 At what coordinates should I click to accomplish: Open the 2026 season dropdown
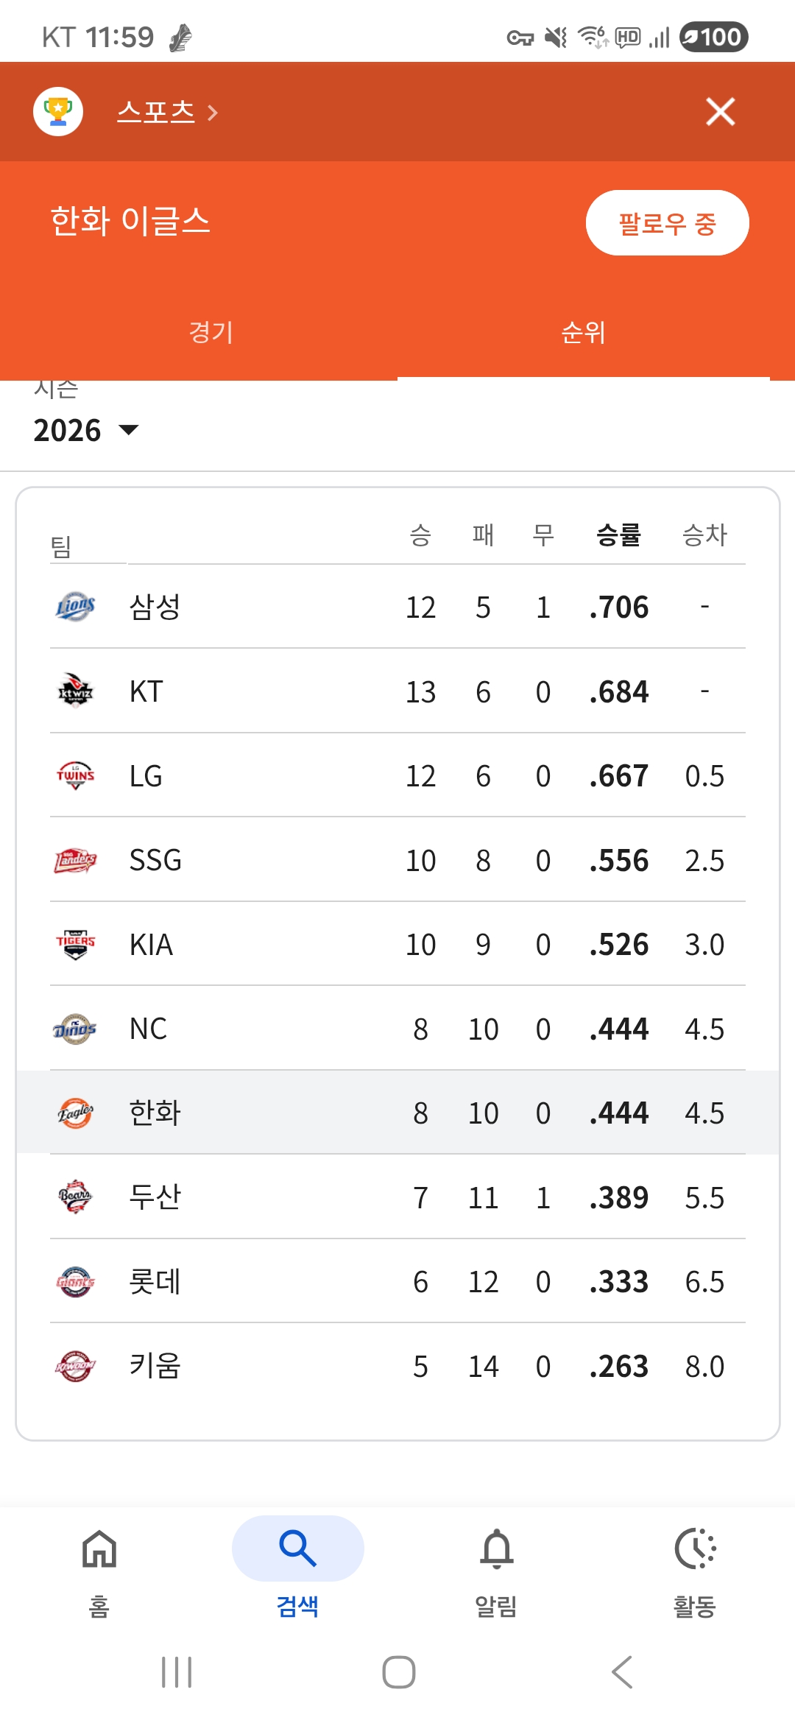coord(86,430)
